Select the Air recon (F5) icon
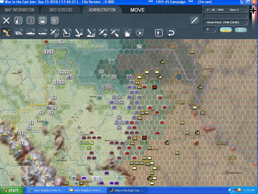The height and width of the screenshot is (194, 258). (x=55, y=33)
